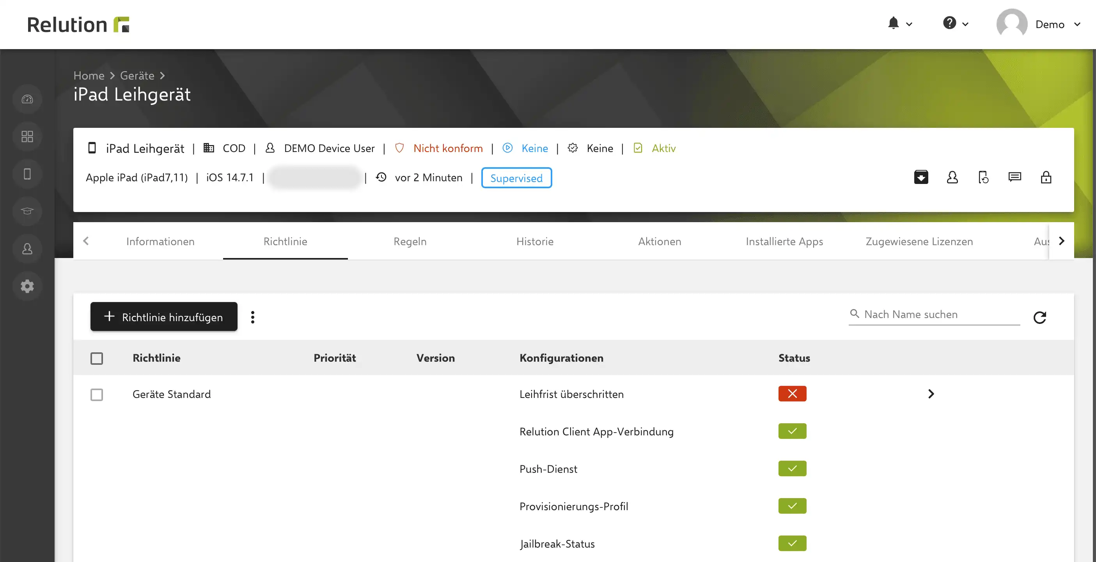Open the help question mark dropdown
1096x562 pixels.
tap(956, 24)
